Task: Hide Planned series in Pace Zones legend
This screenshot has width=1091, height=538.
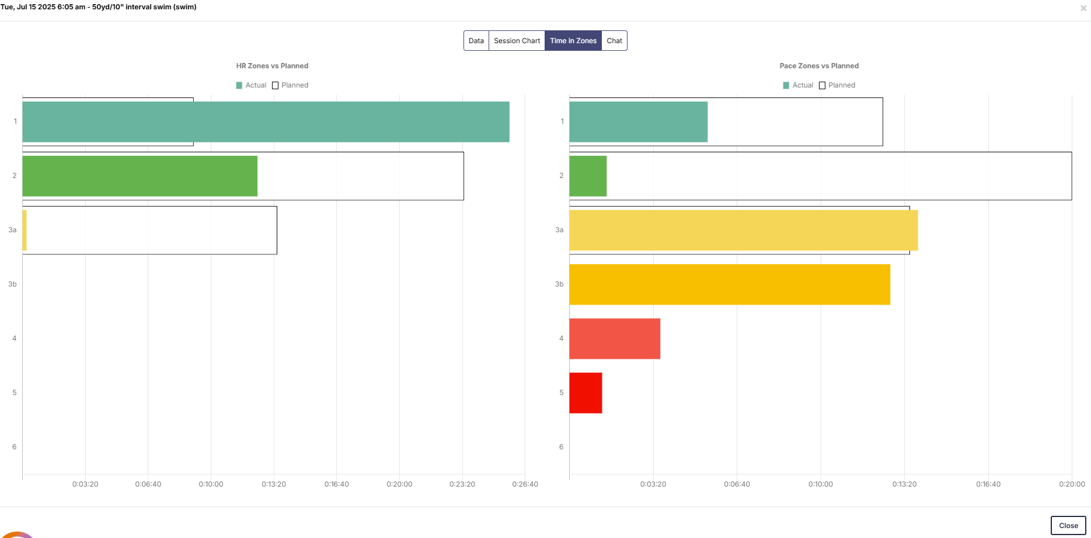Action: point(837,85)
